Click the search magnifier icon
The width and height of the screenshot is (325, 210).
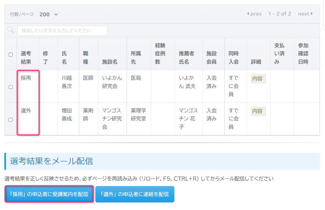click(x=11, y=30)
